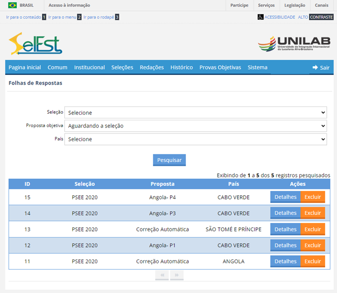
Task: Click Excluir for record ID 13
Action: [x=313, y=229]
